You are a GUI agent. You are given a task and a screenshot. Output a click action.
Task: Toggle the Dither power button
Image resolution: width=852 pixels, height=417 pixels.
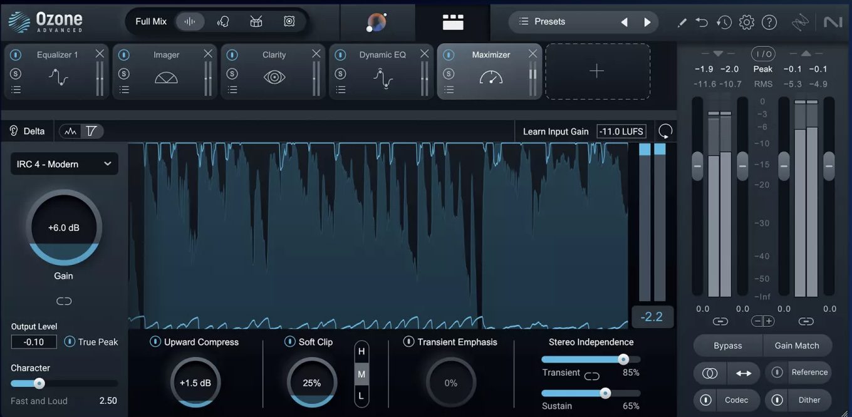(x=777, y=400)
